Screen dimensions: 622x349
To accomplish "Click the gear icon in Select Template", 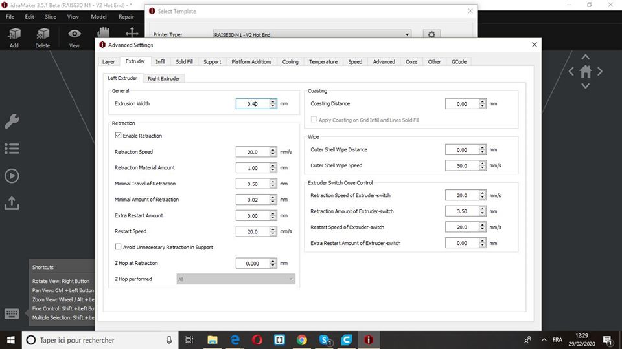I will [432, 34].
